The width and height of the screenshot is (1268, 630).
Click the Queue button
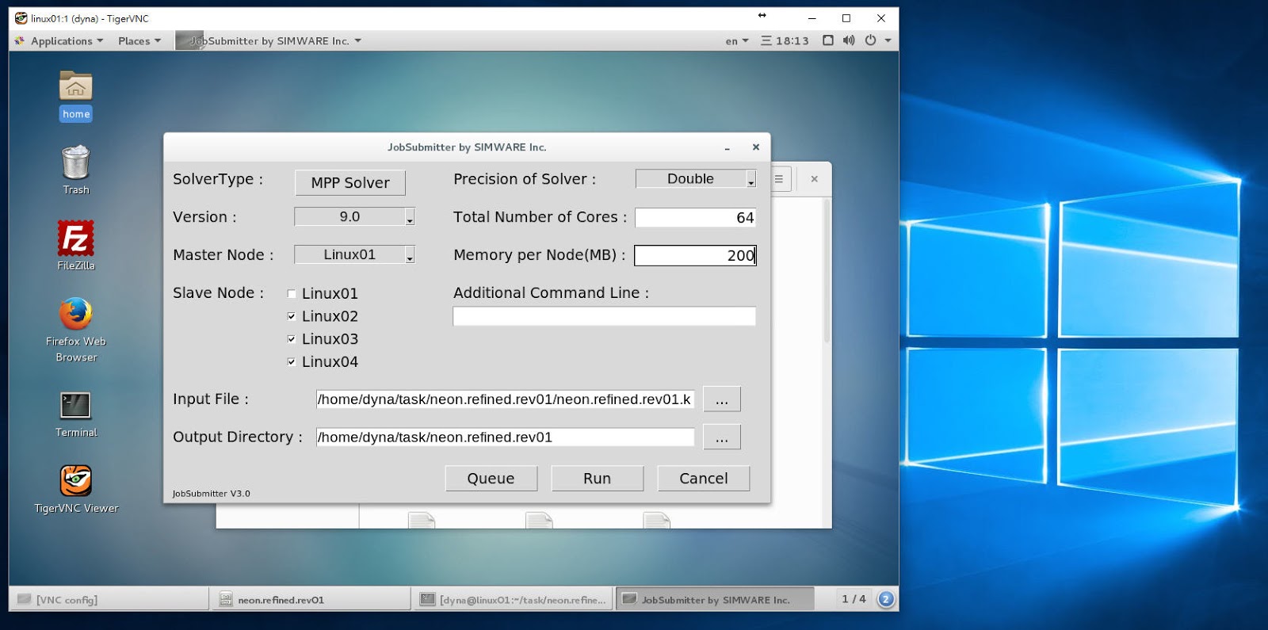[x=491, y=478]
